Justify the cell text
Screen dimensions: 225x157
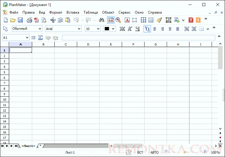(x=178, y=29)
